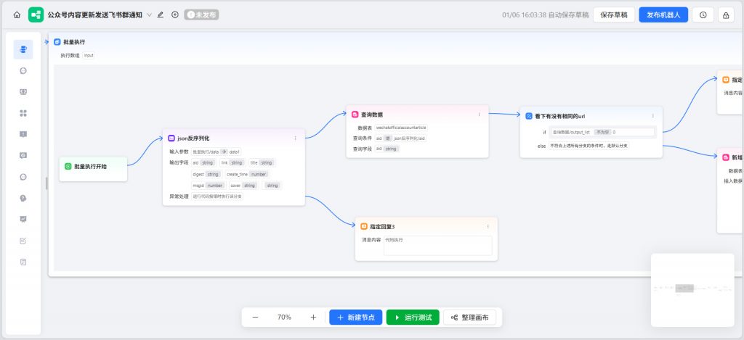The height and width of the screenshot is (340, 744).
Task: Open the lightbulb sidebar icon
Action: tap(23, 198)
